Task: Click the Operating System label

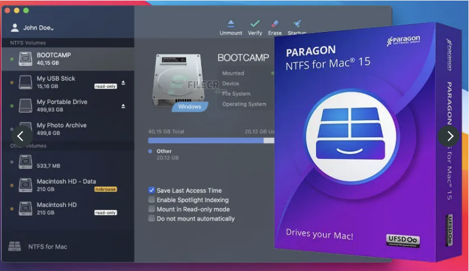Action: (244, 104)
